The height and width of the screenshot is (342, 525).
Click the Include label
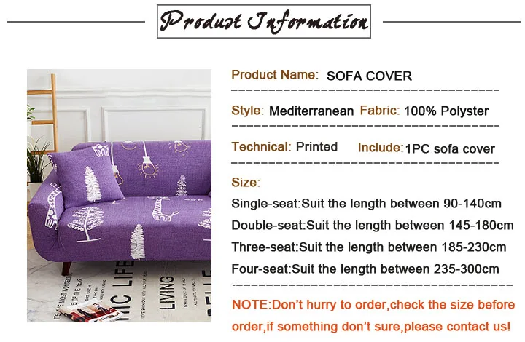pos(381,148)
